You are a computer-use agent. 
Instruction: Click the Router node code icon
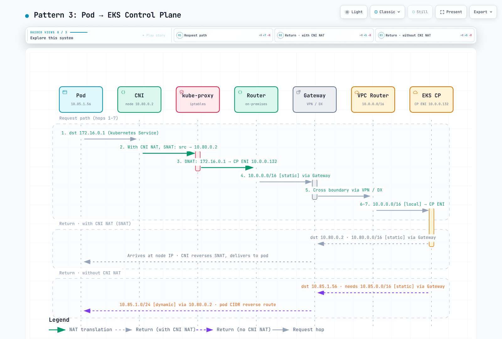(x=240, y=92)
